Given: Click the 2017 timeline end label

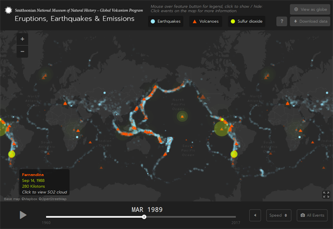Looking at the screenshot, I should point(236,223).
